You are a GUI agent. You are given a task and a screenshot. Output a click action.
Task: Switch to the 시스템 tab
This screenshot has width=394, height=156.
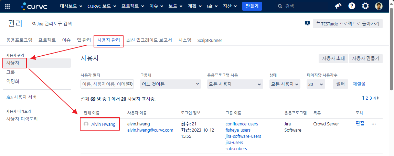(x=185, y=40)
